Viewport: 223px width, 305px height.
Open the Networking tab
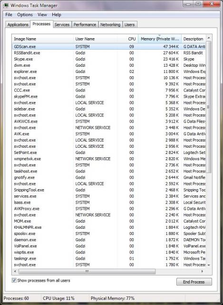point(110,25)
